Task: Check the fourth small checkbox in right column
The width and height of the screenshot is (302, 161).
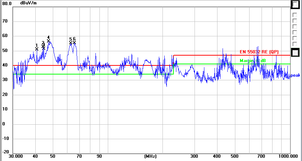Action: (x=295, y=33)
